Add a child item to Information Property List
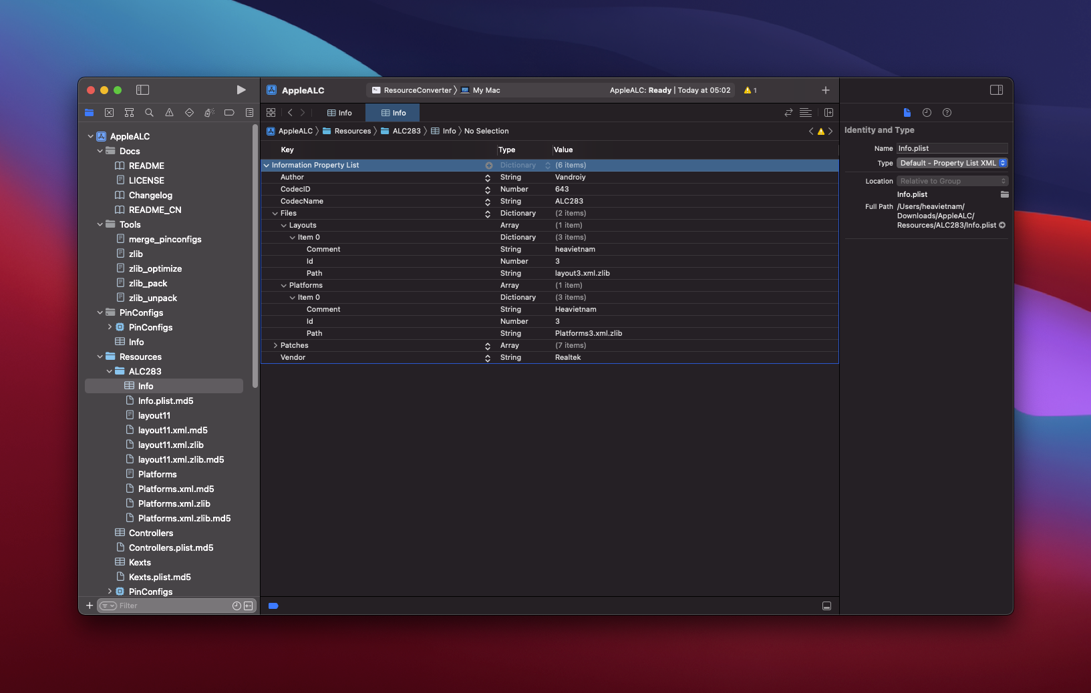The image size is (1091, 693). pyautogui.click(x=488, y=165)
